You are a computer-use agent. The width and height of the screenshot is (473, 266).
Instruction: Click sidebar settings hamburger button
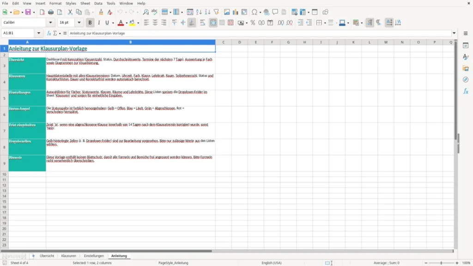(466, 33)
